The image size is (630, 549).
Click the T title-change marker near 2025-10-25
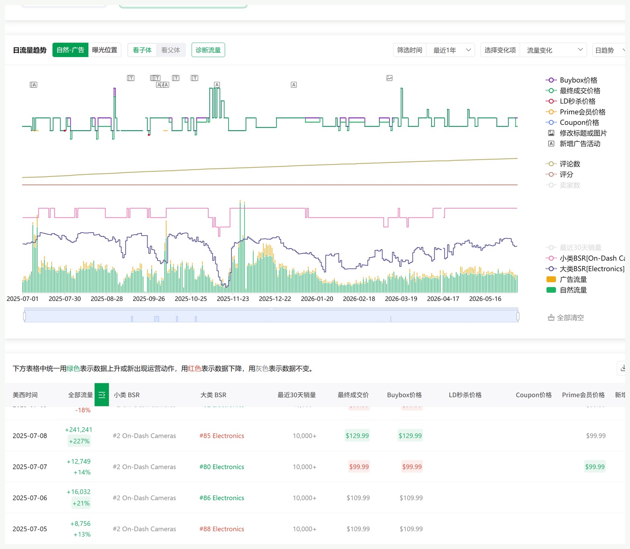(x=195, y=78)
